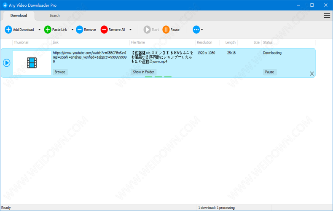The image size is (333, 211).
Task: Open the blue more-options ellipsis icon
Action: [196, 30]
